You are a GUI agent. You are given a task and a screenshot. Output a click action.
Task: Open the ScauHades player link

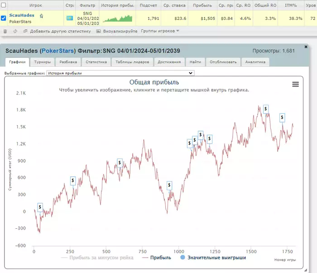tap(22, 15)
